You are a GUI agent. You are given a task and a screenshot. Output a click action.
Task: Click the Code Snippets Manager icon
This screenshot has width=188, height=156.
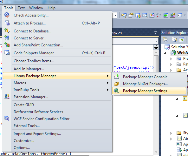coord(7,53)
